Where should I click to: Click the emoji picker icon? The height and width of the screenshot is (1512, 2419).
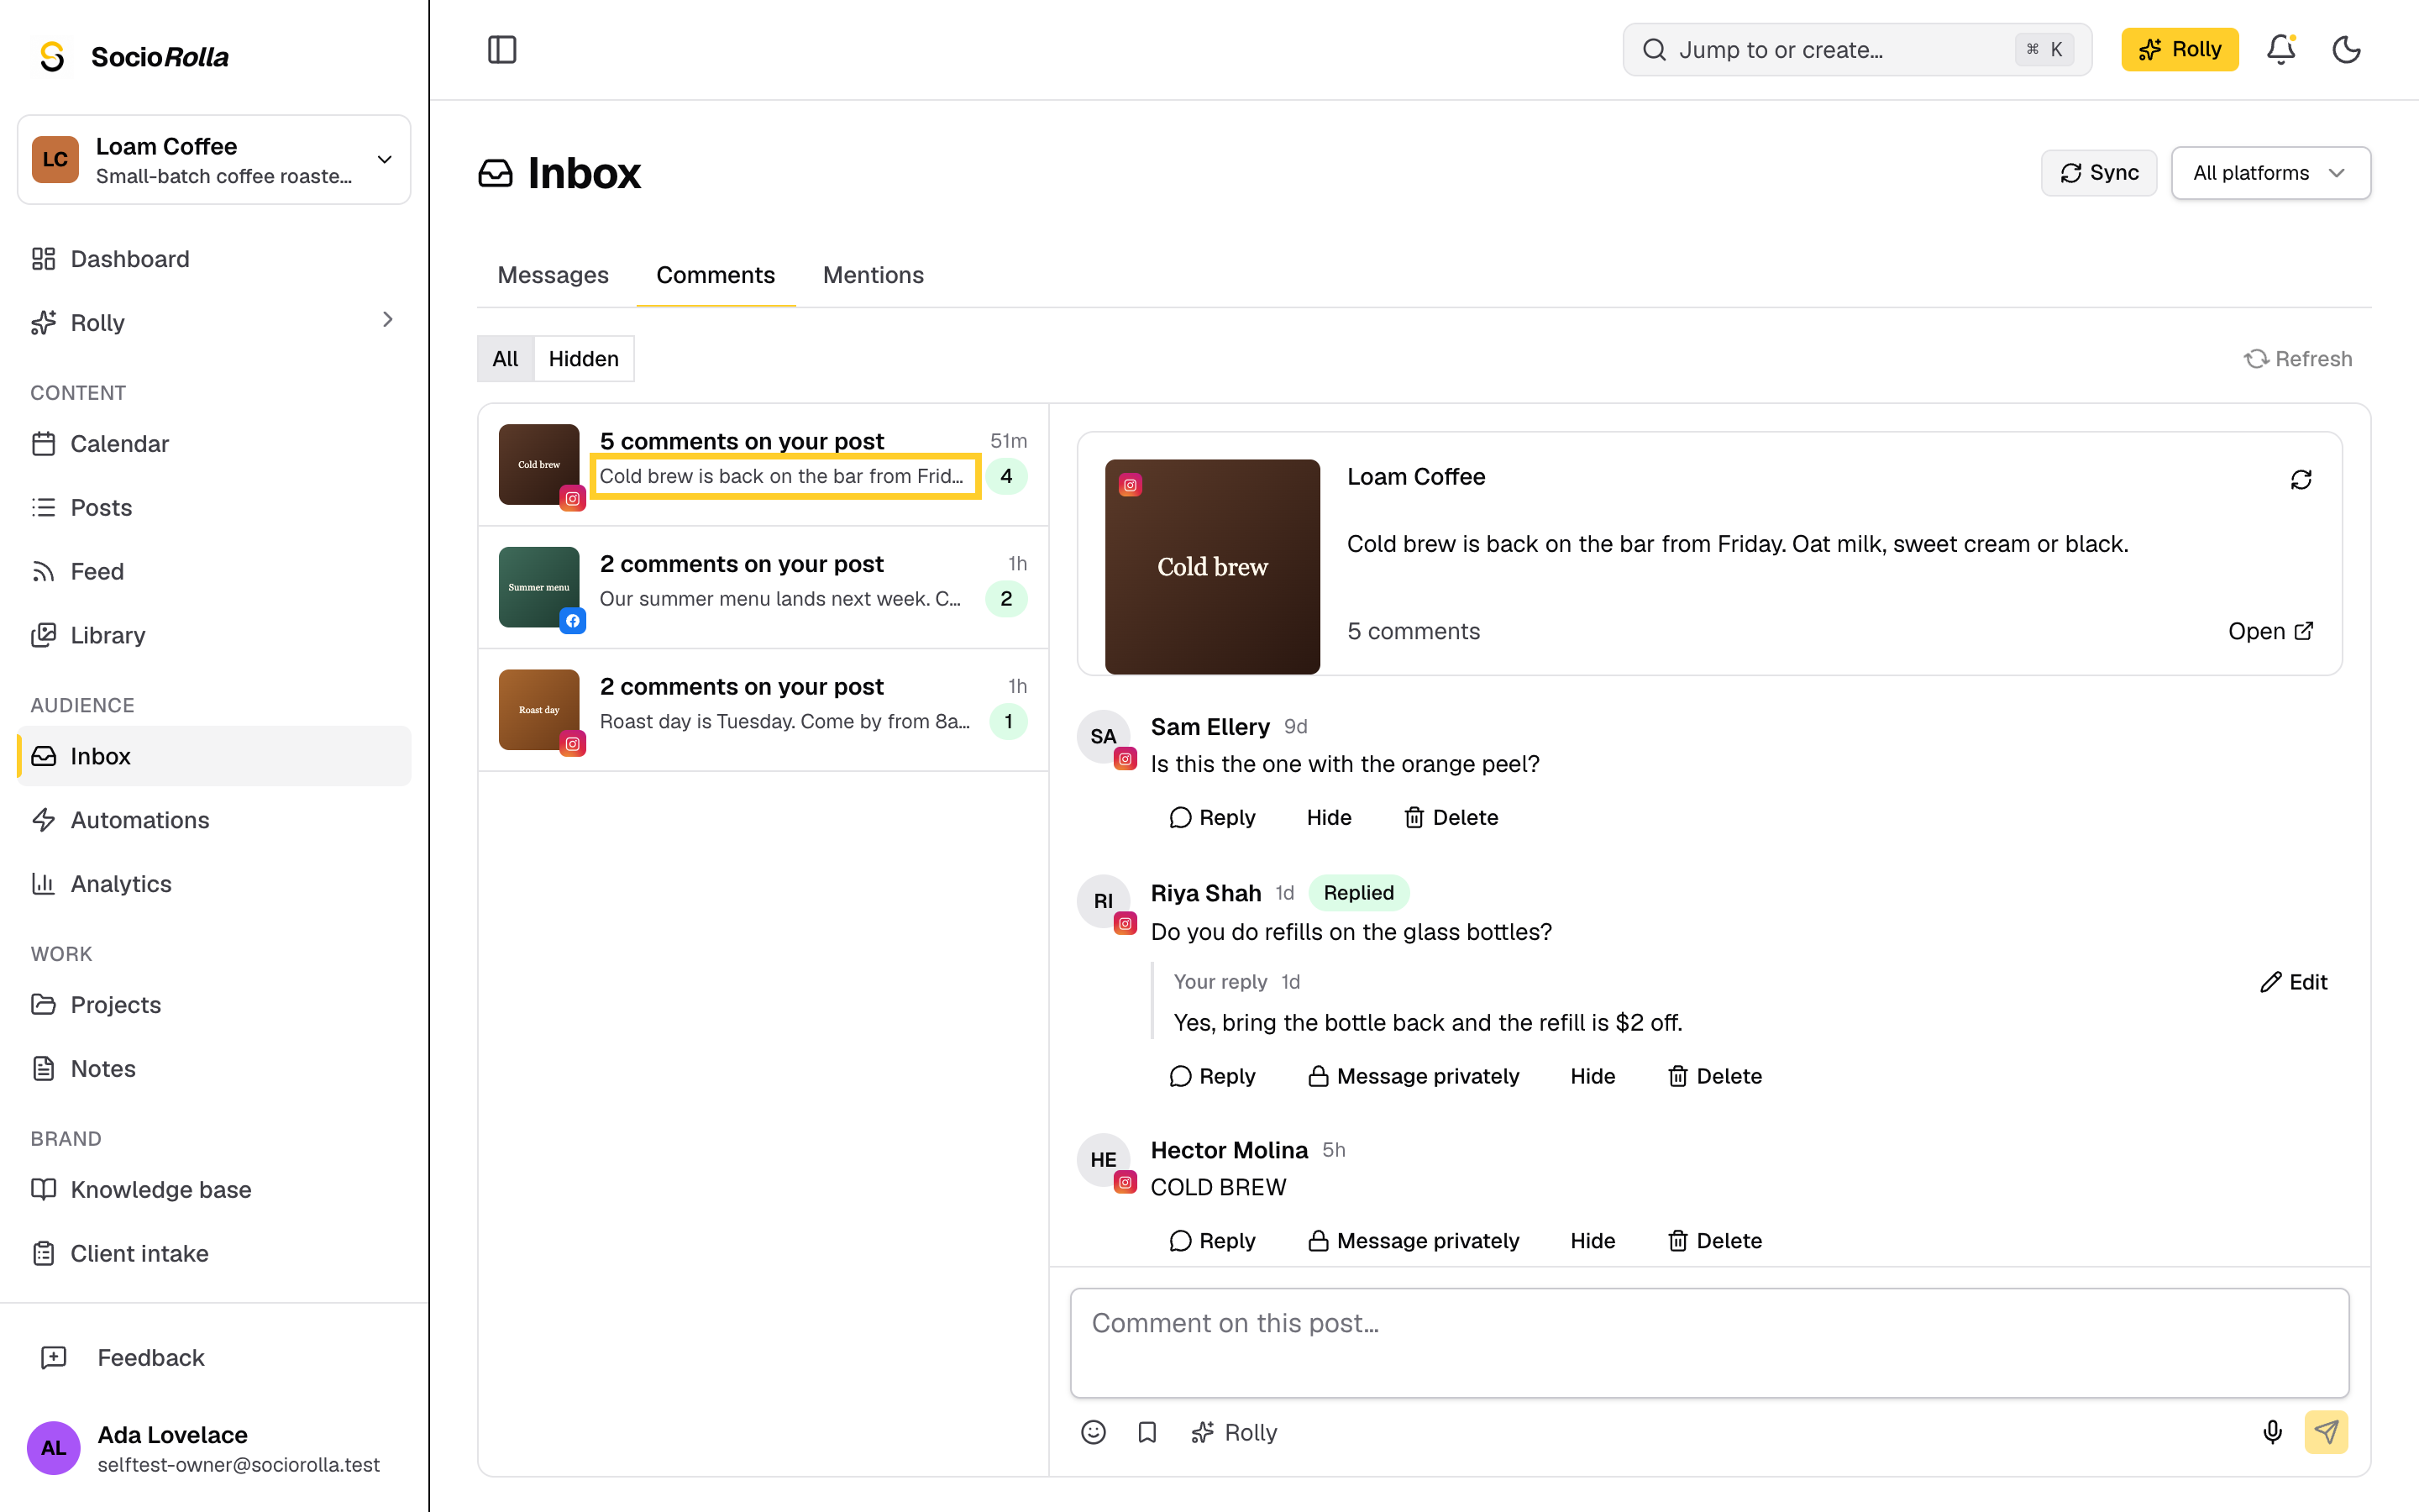1094,1432
